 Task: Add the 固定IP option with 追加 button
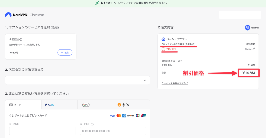pyautogui.click(x=65, y=53)
